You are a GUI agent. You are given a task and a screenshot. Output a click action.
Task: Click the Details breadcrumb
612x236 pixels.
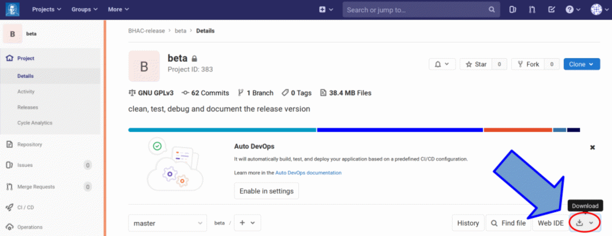coord(205,31)
